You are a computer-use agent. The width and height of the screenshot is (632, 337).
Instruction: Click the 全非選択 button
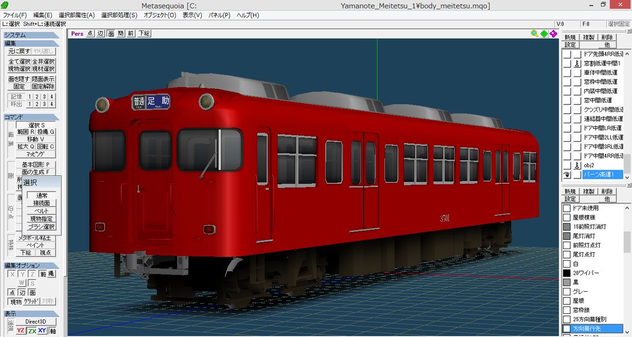click(x=44, y=62)
